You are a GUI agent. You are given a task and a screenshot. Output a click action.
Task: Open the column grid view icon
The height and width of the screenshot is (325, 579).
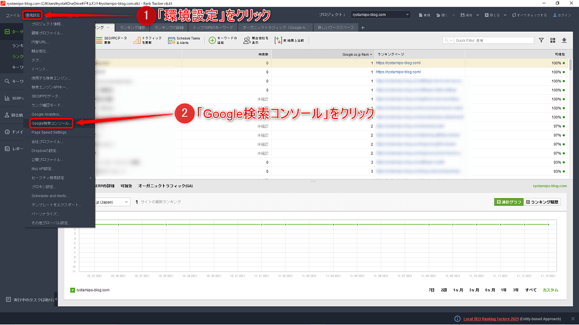[552, 40]
